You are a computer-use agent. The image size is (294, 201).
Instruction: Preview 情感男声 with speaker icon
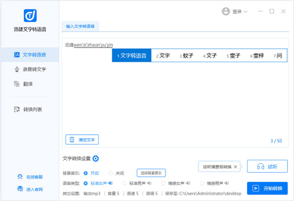click(227, 183)
